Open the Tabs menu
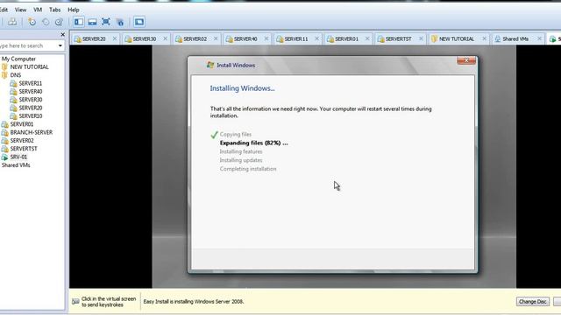This screenshot has width=561, height=315. [x=54, y=10]
